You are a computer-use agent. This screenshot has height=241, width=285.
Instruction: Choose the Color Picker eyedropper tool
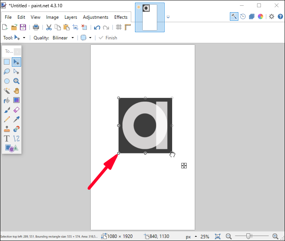coord(16,120)
